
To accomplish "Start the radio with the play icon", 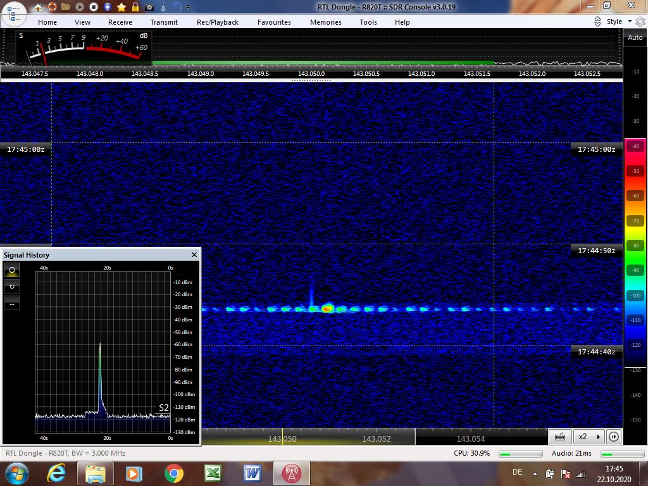I will [80, 7].
